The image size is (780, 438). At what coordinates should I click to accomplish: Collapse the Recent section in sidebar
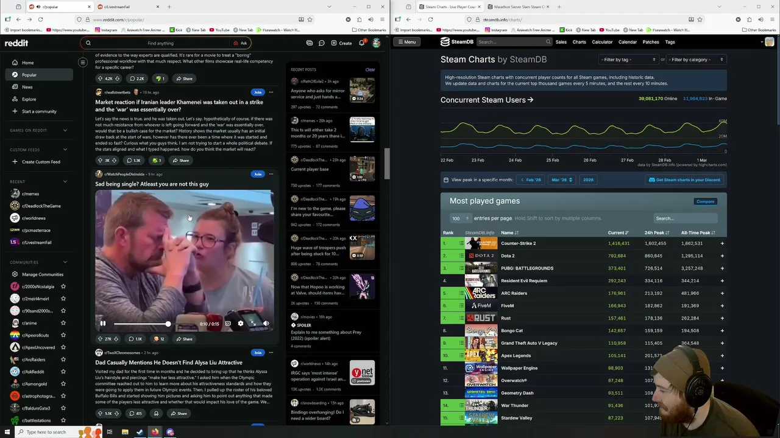[x=65, y=181]
